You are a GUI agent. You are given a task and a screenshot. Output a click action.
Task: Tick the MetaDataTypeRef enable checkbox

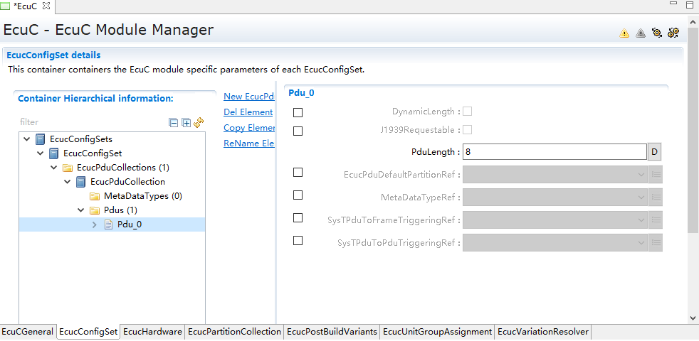(298, 195)
